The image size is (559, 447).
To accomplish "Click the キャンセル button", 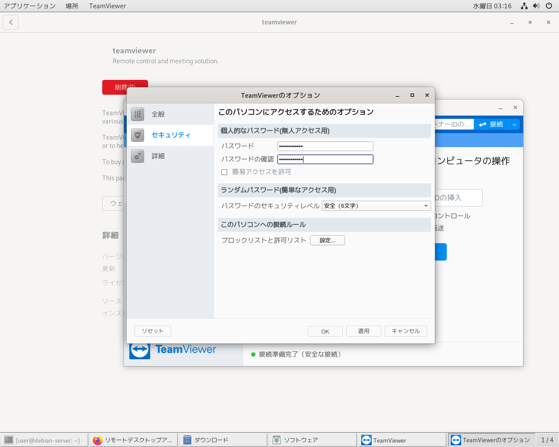I will (405, 331).
